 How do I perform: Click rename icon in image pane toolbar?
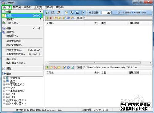click(59, 18)
